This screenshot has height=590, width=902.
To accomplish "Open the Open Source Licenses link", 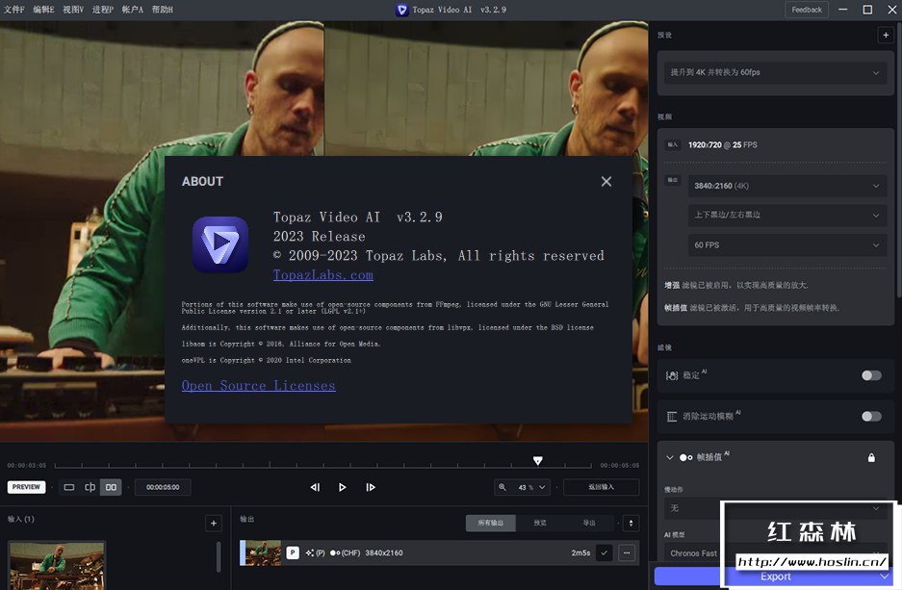I will tap(258, 386).
